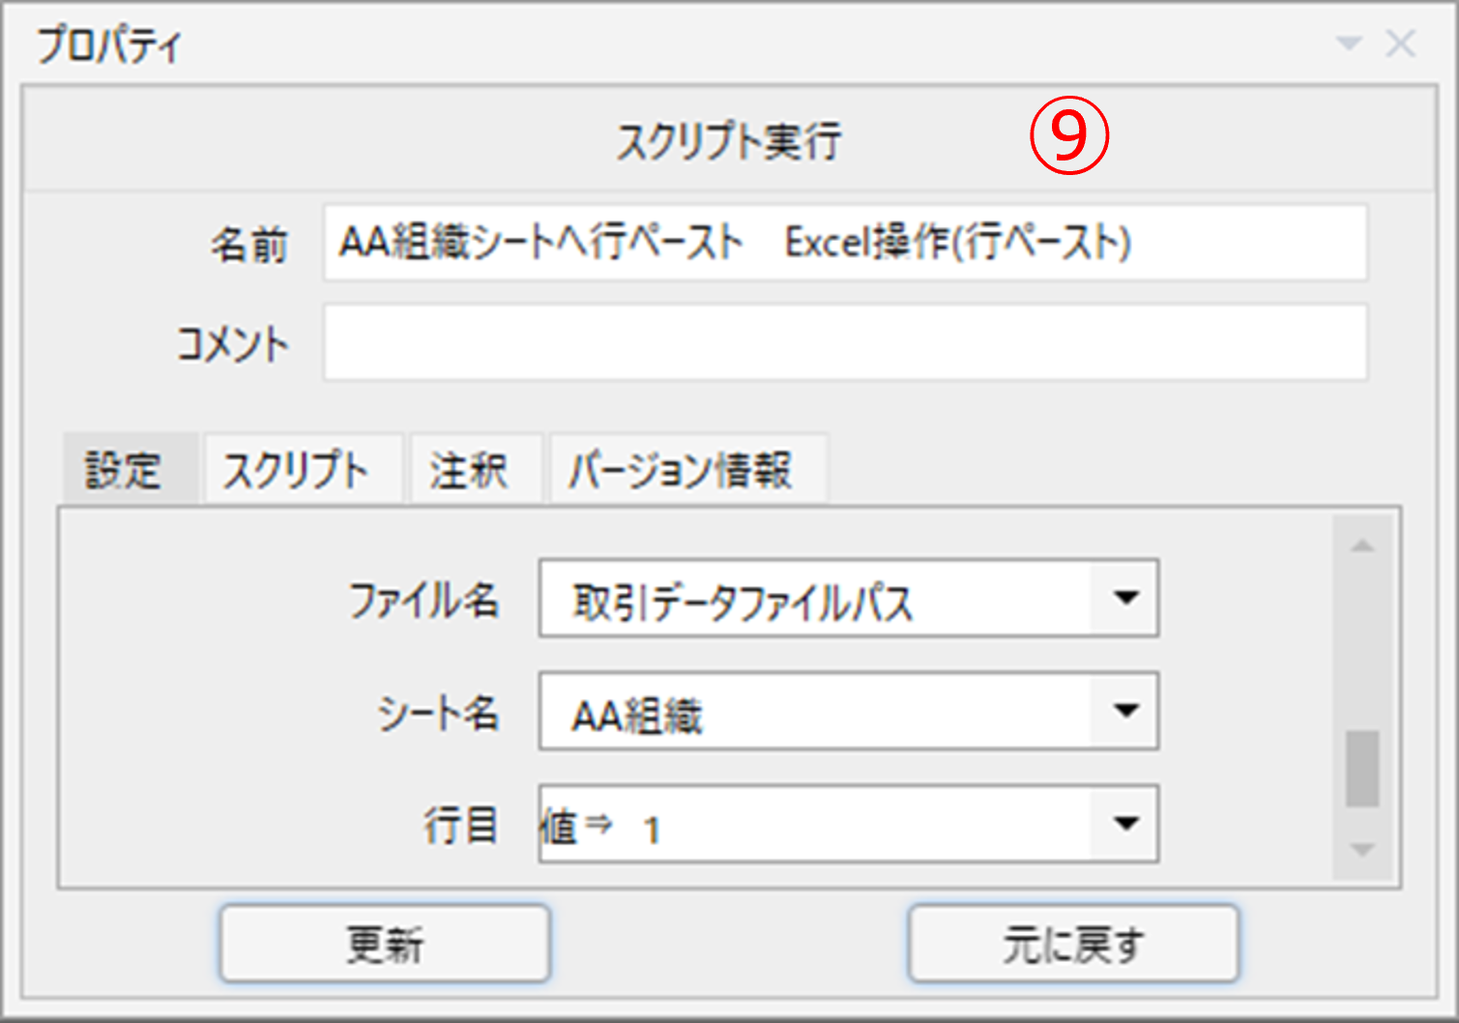
Task: Click the 元に戻す button
Action: (x=1072, y=944)
